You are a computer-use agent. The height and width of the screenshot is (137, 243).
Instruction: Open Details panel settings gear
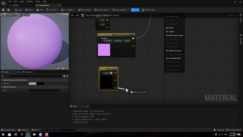click(x=67, y=76)
